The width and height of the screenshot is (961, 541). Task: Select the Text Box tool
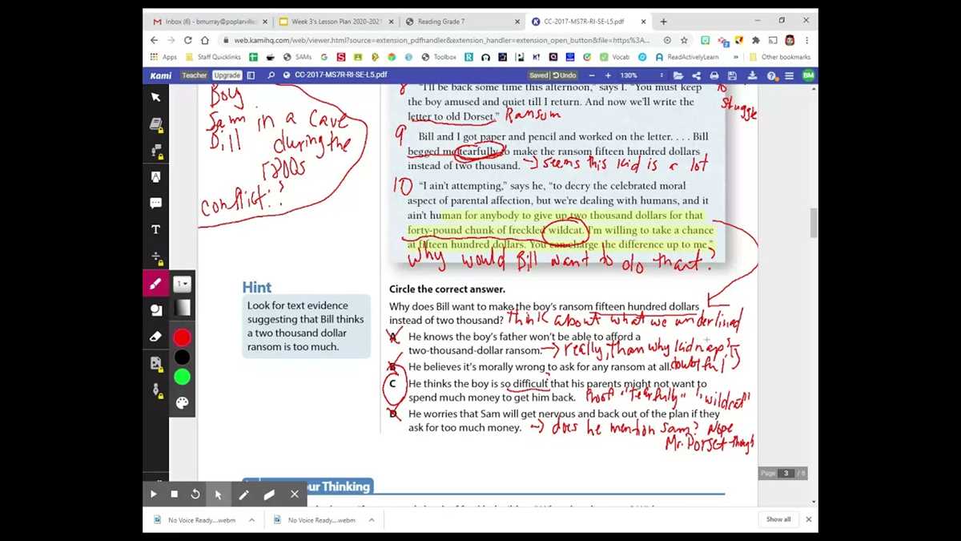tap(155, 230)
